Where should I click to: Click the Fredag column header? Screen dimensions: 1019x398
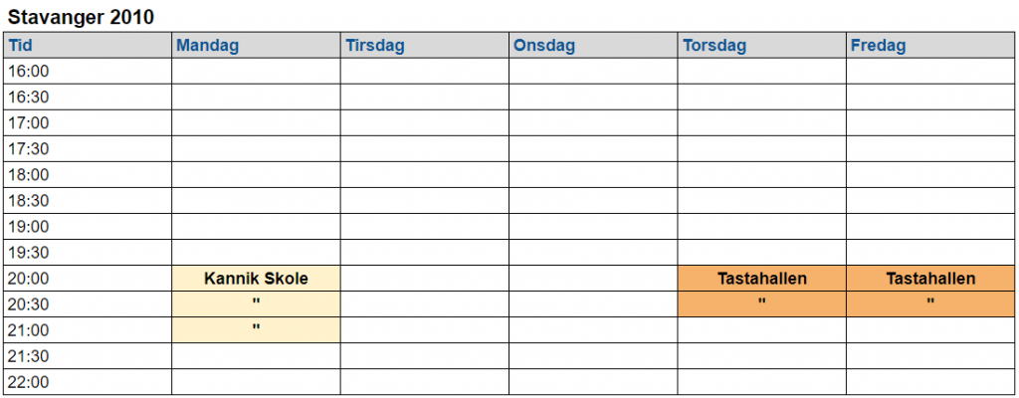point(930,46)
